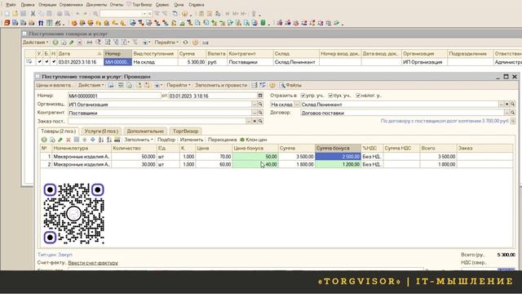Open Файлы button in document toolbar
The height and width of the screenshot is (294, 522).
tap(290, 85)
